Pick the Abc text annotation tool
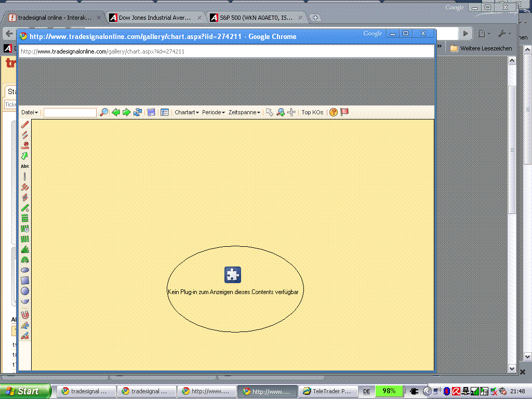Screen dimensions: 532x399 coord(25,166)
